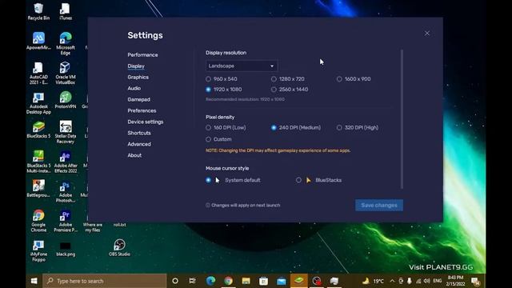Open Advanced settings section
This screenshot has height=288, width=512.
pyautogui.click(x=139, y=144)
